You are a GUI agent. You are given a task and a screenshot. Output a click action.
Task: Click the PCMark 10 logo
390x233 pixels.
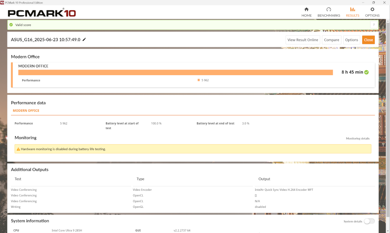pos(42,13)
